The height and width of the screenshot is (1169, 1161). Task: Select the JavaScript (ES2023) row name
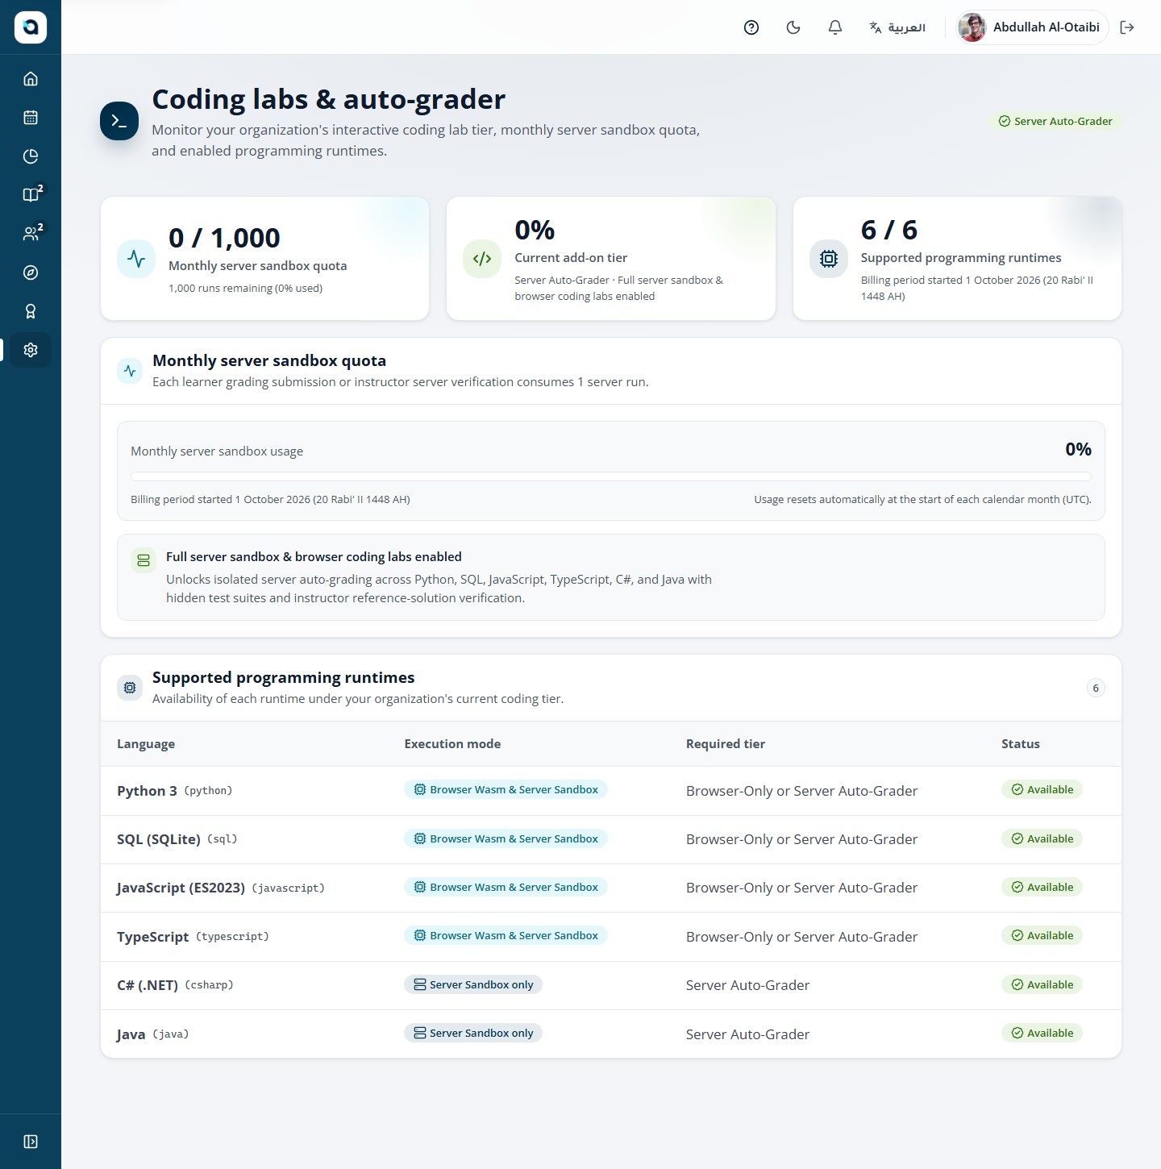coord(181,888)
